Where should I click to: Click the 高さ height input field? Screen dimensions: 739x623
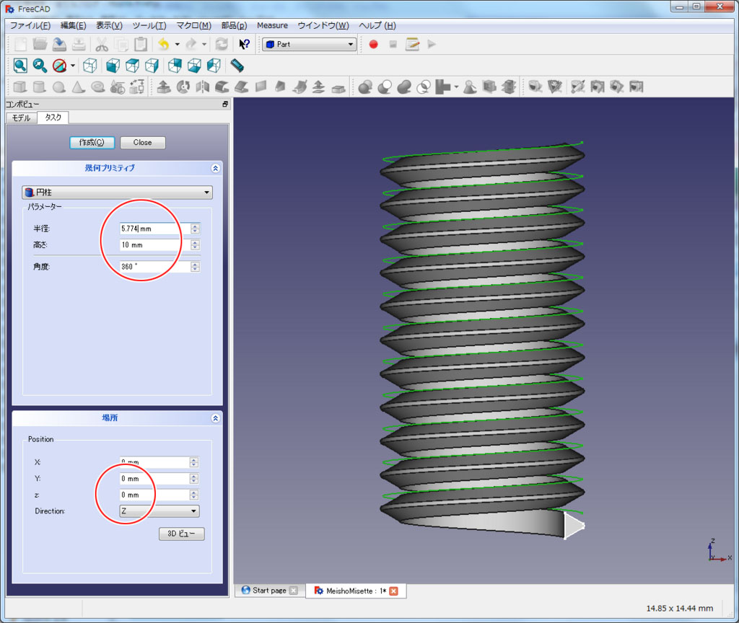[x=155, y=245]
